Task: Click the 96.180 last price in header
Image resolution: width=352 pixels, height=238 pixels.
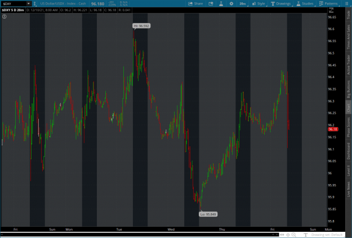Action: 97,4
